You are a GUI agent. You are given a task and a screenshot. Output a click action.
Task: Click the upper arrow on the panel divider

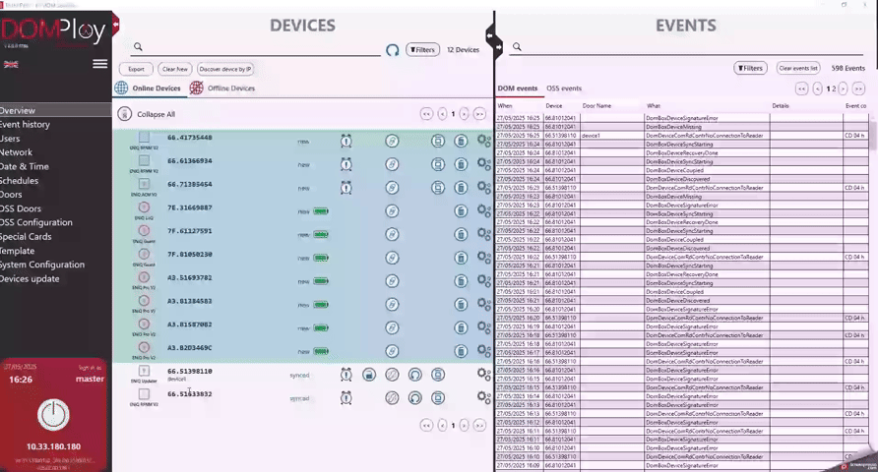click(x=490, y=35)
